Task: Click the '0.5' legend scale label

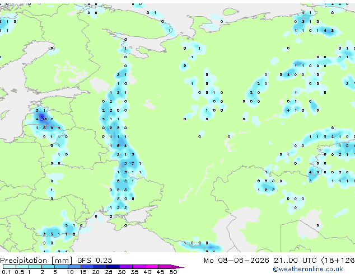Action: click(x=19, y=272)
